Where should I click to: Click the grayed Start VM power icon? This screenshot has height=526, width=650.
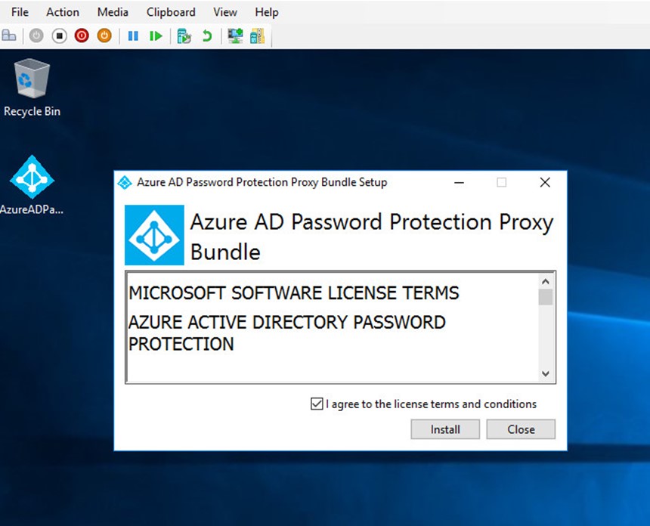point(36,36)
